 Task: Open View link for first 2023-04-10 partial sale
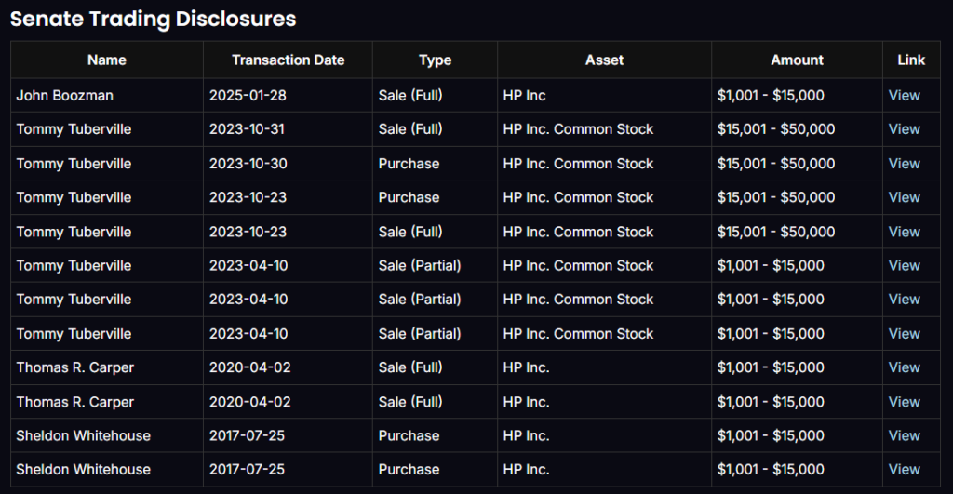[904, 265]
